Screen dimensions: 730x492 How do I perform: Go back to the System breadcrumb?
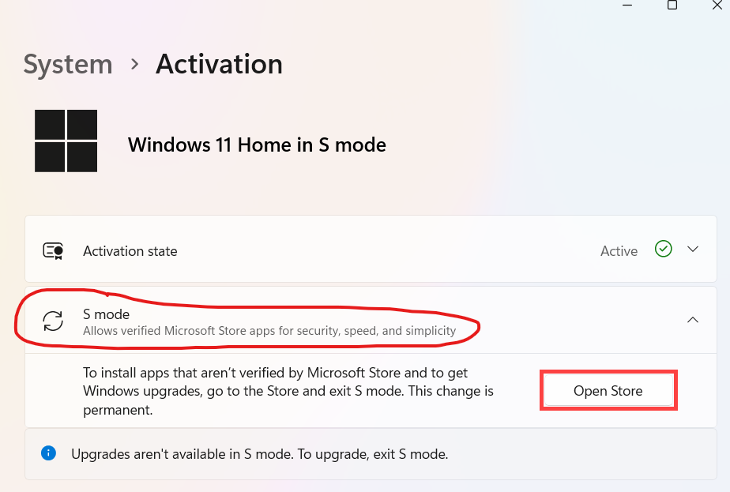[x=70, y=64]
